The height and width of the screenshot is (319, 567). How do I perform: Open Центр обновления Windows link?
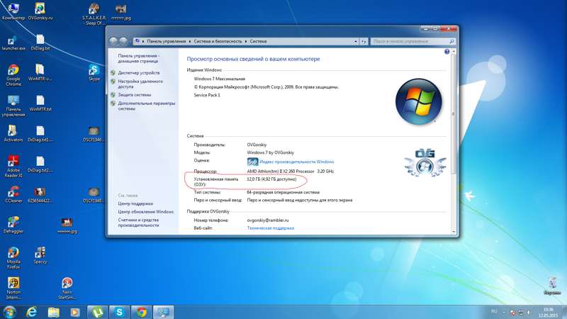(145, 212)
